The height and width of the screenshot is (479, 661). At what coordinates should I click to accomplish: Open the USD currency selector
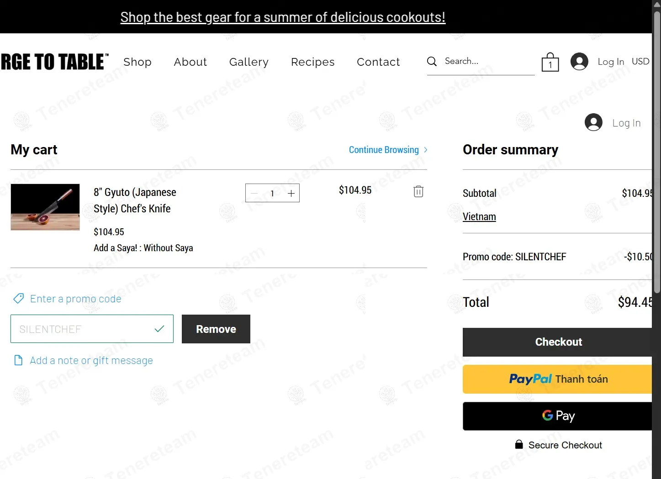(640, 61)
